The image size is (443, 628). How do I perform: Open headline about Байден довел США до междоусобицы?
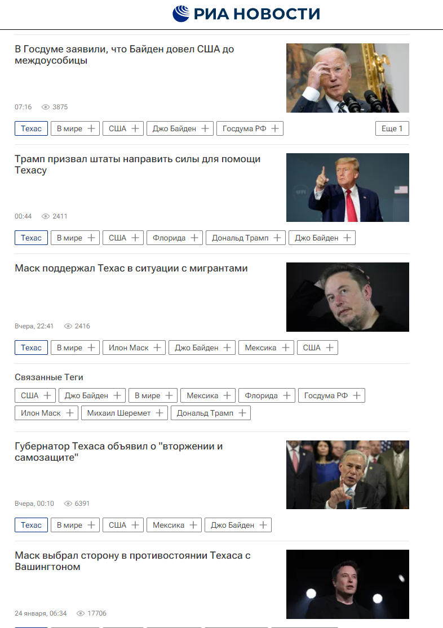click(x=125, y=55)
